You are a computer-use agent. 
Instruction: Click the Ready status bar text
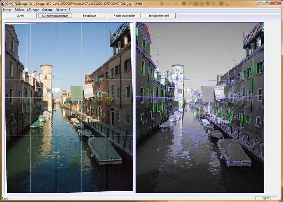point(6,198)
